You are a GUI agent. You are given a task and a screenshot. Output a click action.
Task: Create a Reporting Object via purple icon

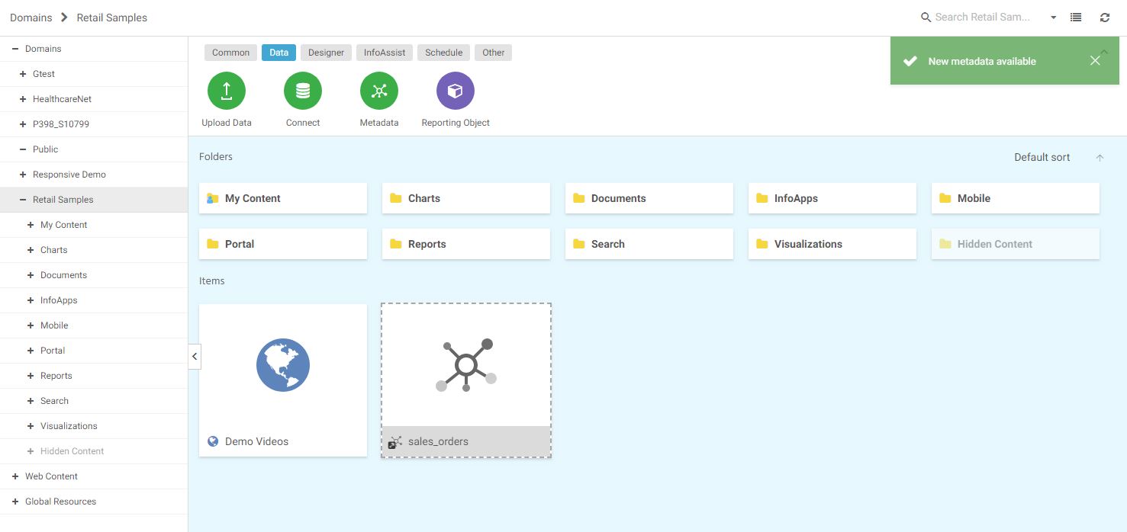click(456, 91)
